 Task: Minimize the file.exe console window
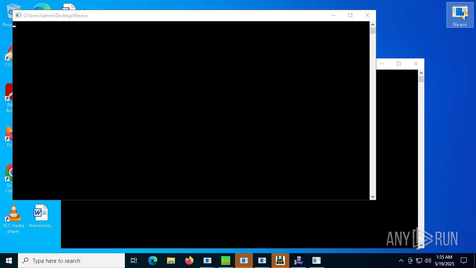pyautogui.click(x=334, y=15)
